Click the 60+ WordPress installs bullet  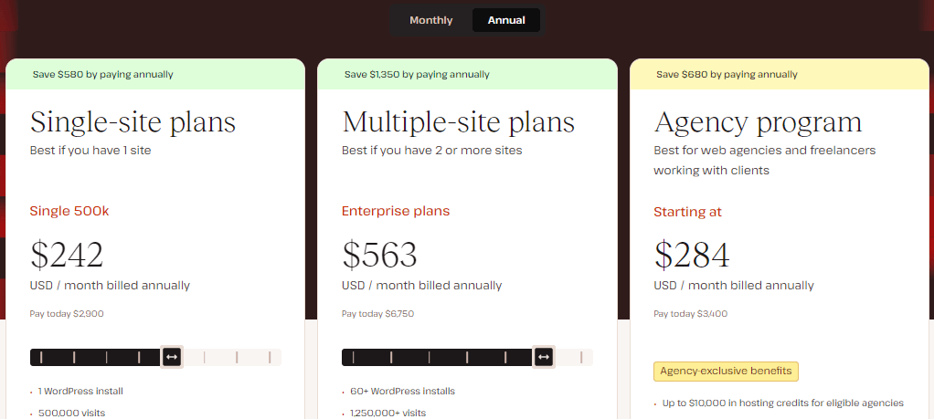[402, 391]
